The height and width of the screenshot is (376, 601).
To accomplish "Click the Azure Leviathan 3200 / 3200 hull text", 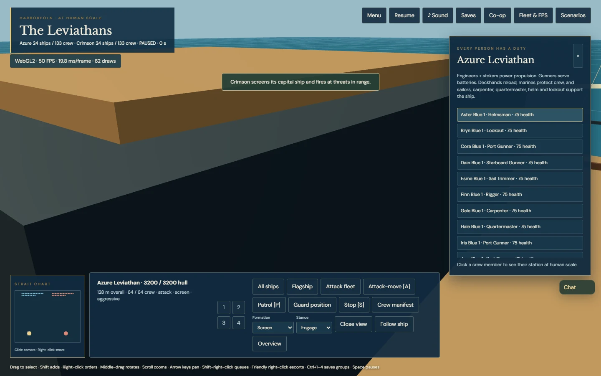I will [142, 283].
